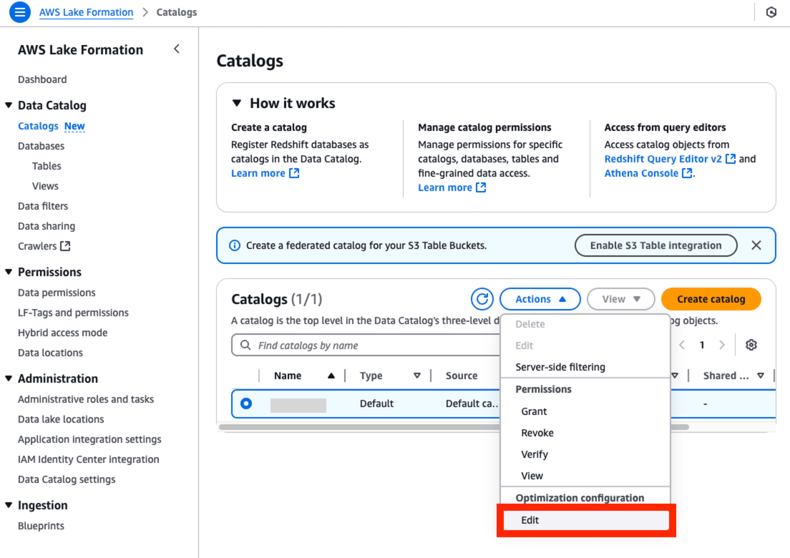
Task: Click the horizontal scrollbar under catalogs table
Action: [x=454, y=427]
